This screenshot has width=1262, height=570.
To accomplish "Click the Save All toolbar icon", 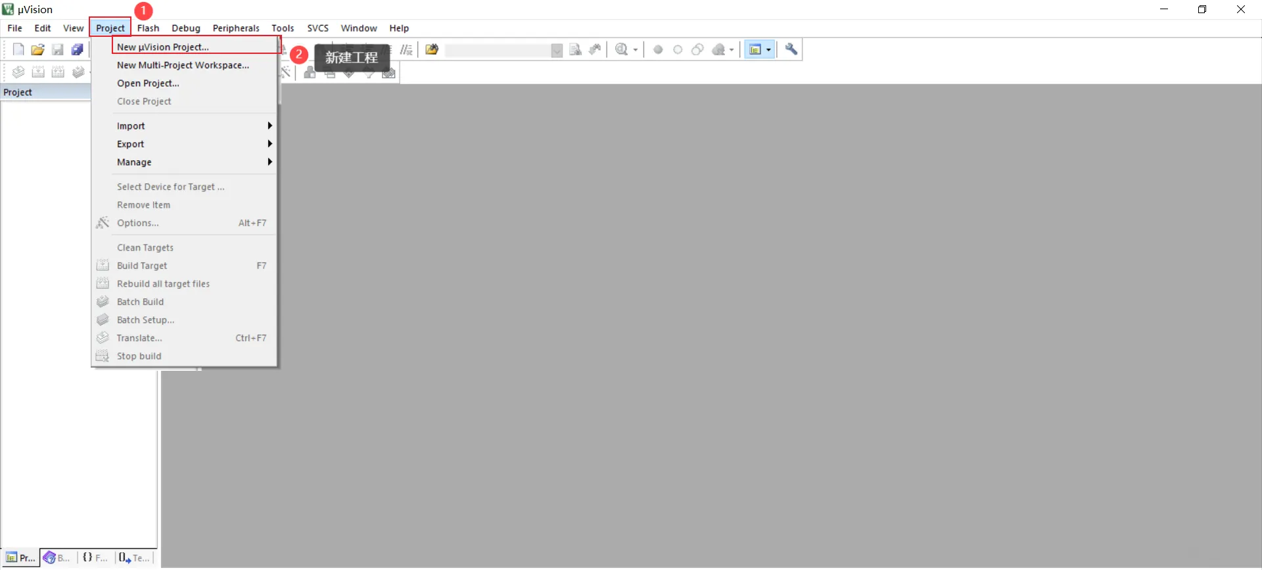I will 78,49.
